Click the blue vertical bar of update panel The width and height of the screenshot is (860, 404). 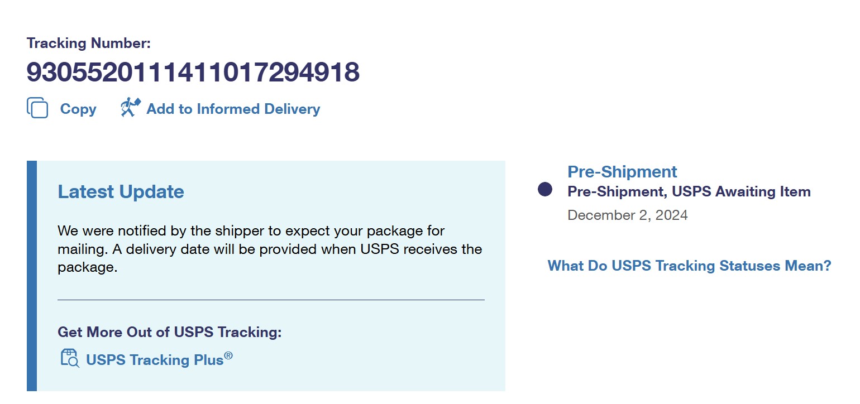32,276
